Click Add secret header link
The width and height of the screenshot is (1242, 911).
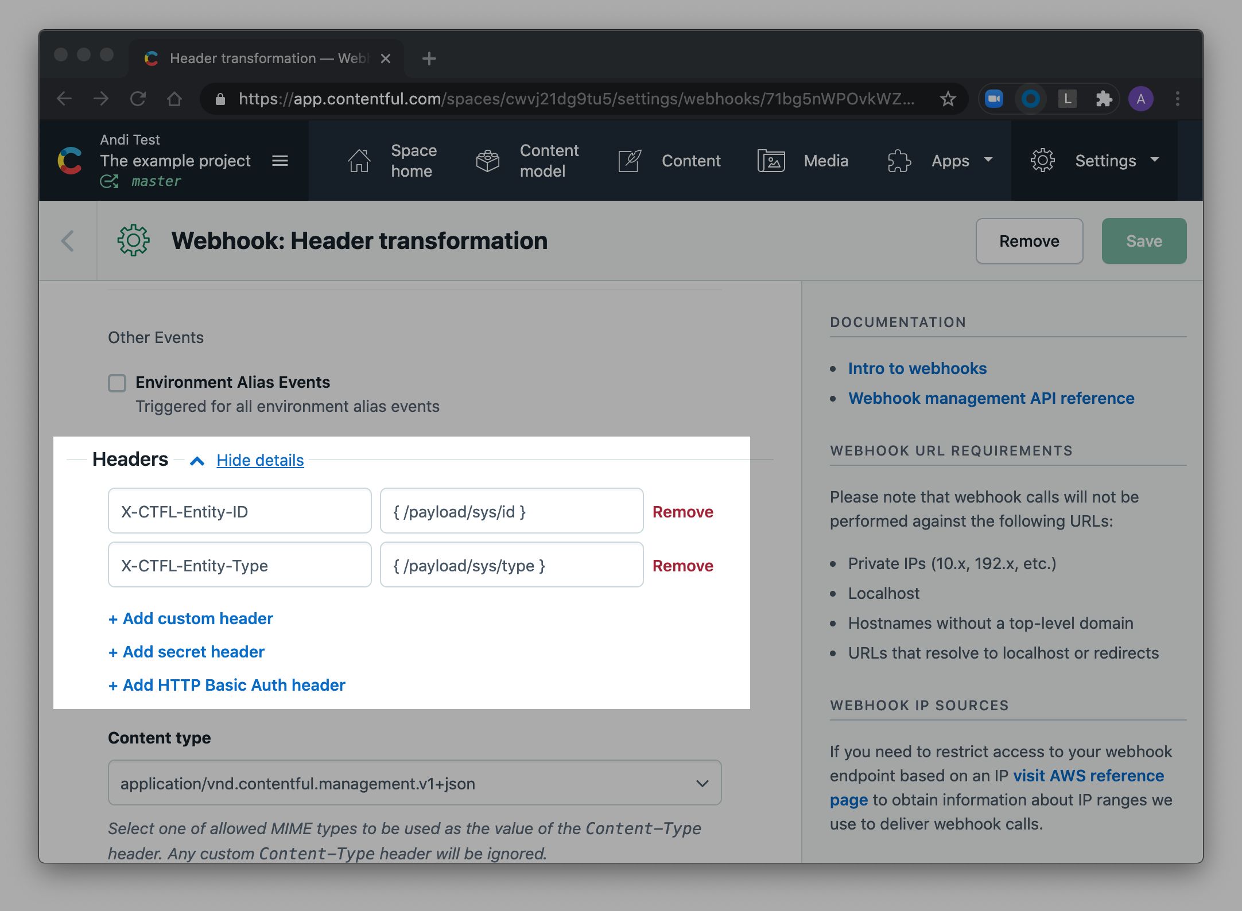[187, 652]
